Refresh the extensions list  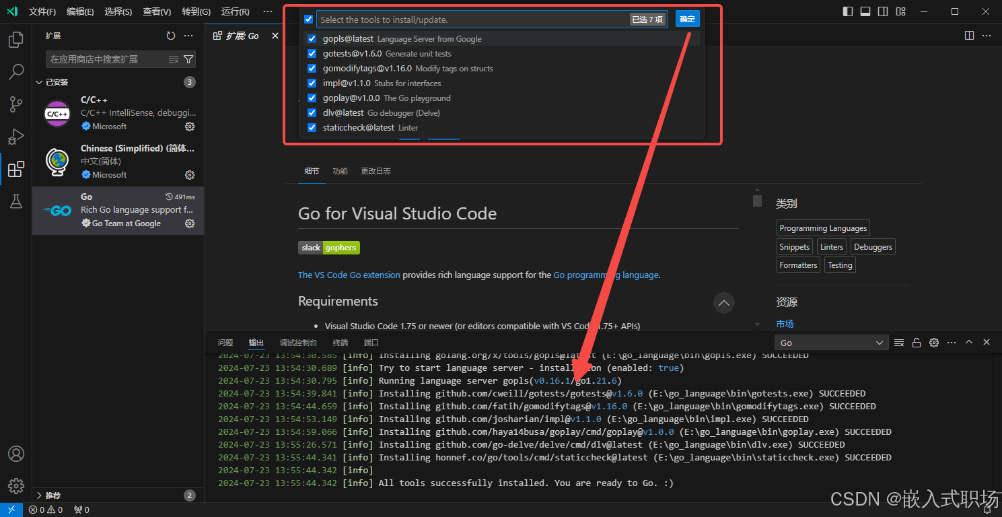click(x=171, y=36)
